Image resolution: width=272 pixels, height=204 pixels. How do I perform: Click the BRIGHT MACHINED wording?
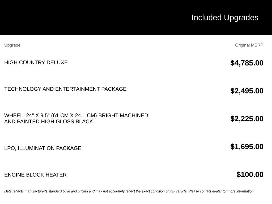tap(123, 116)
